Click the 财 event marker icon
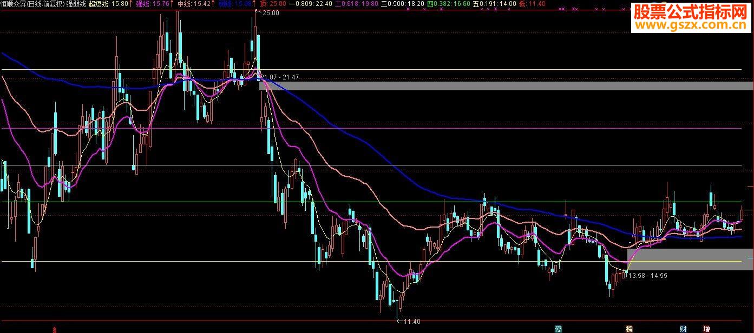754x333 pixels. (x=683, y=329)
